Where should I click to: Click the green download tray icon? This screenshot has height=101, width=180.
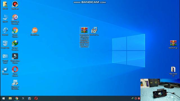[132, 98]
